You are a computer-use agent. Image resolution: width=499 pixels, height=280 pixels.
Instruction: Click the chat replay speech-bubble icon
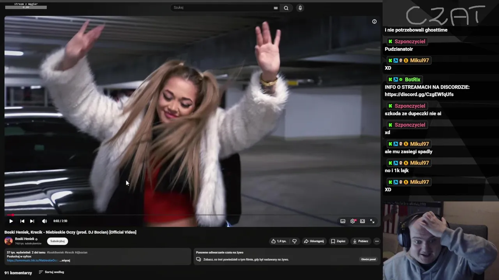(x=198, y=259)
